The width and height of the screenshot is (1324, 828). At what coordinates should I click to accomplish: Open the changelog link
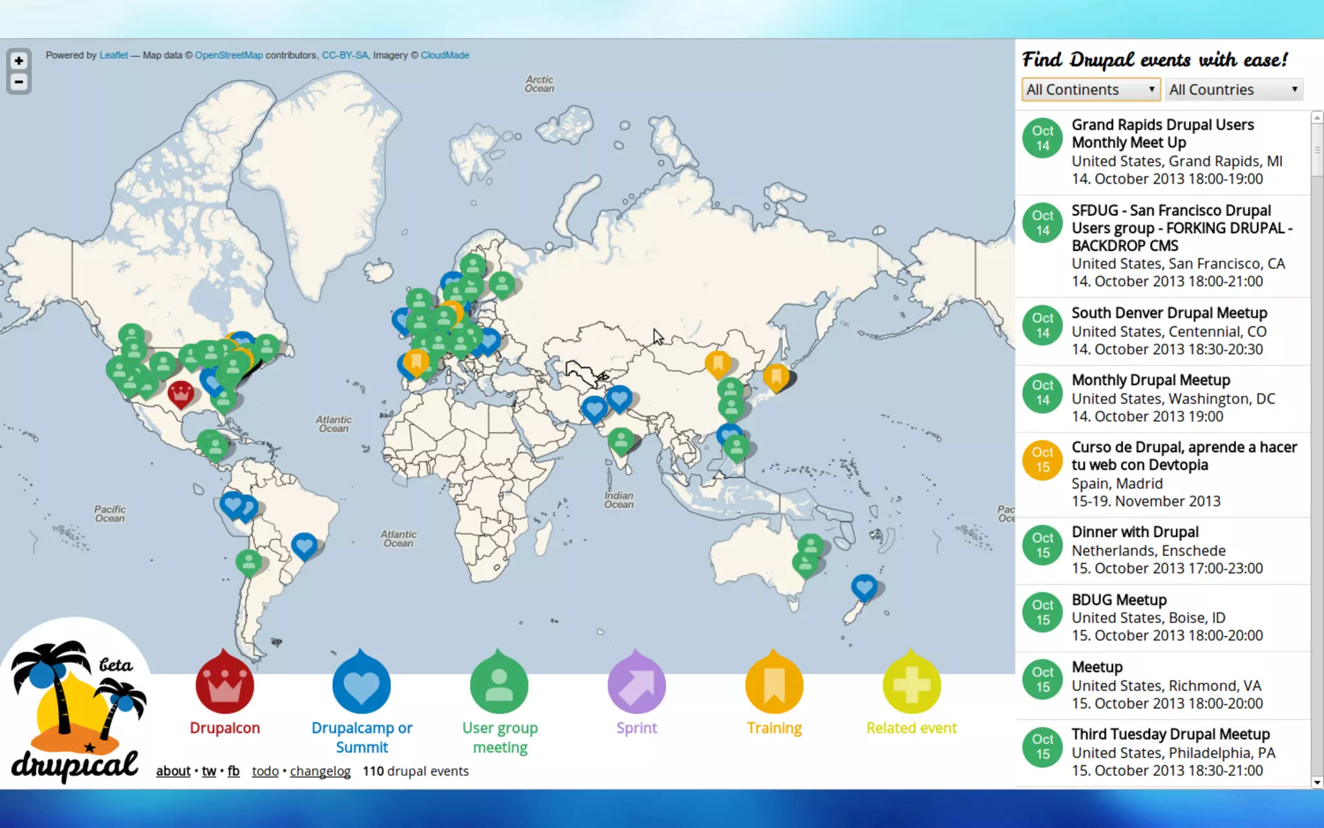(320, 771)
